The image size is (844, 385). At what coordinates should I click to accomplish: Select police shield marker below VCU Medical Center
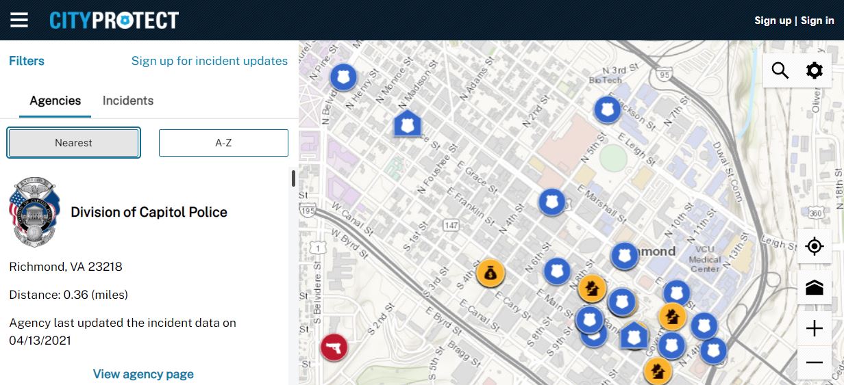click(x=677, y=294)
